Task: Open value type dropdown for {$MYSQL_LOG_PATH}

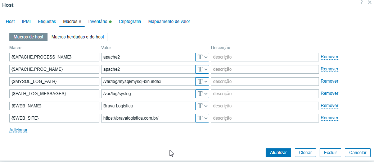Action: (202, 82)
